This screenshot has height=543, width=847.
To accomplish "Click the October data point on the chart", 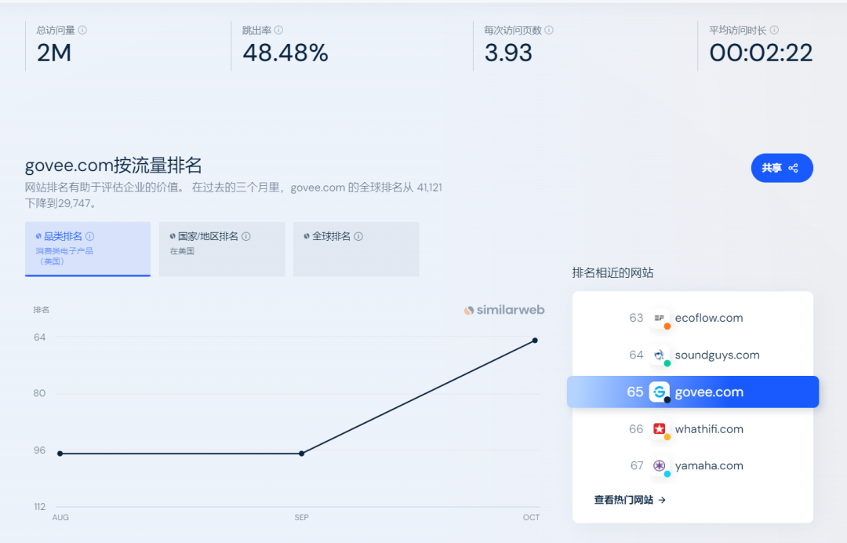I will [534, 341].
